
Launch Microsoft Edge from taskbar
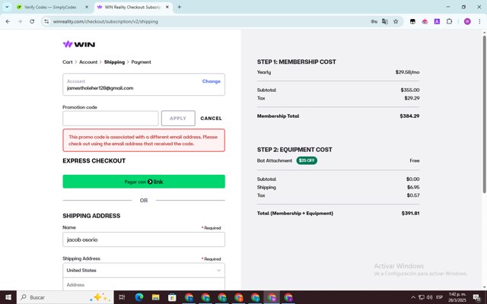(x=138, y=297)
